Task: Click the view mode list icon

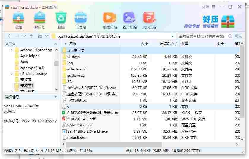Action: (x=40, y=36)
